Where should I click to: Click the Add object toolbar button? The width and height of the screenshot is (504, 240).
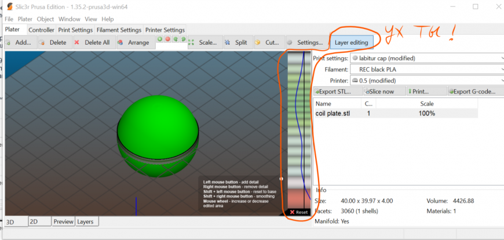[21, 42]
